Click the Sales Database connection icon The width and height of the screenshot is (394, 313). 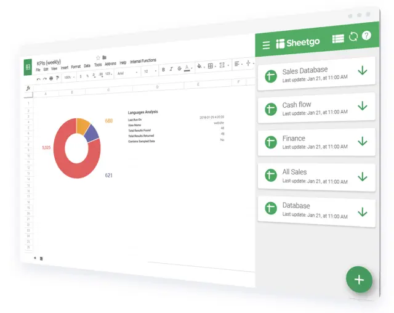click(x=271, y=76)
